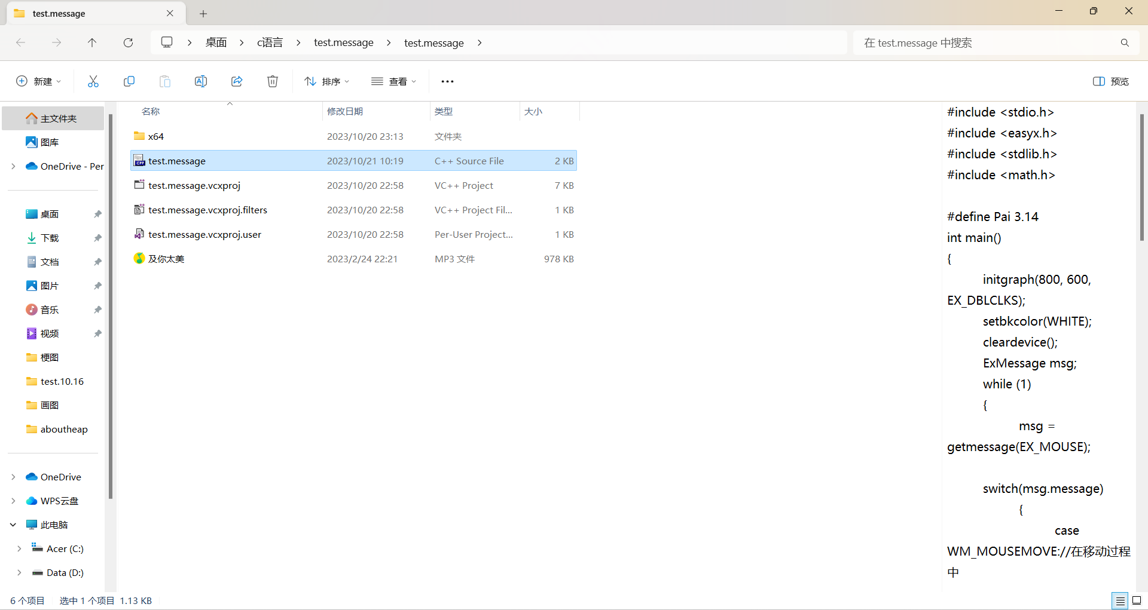Open the 查看 view dropdown
Screen dimensions: 1148x610
click(x=393, y=81)
